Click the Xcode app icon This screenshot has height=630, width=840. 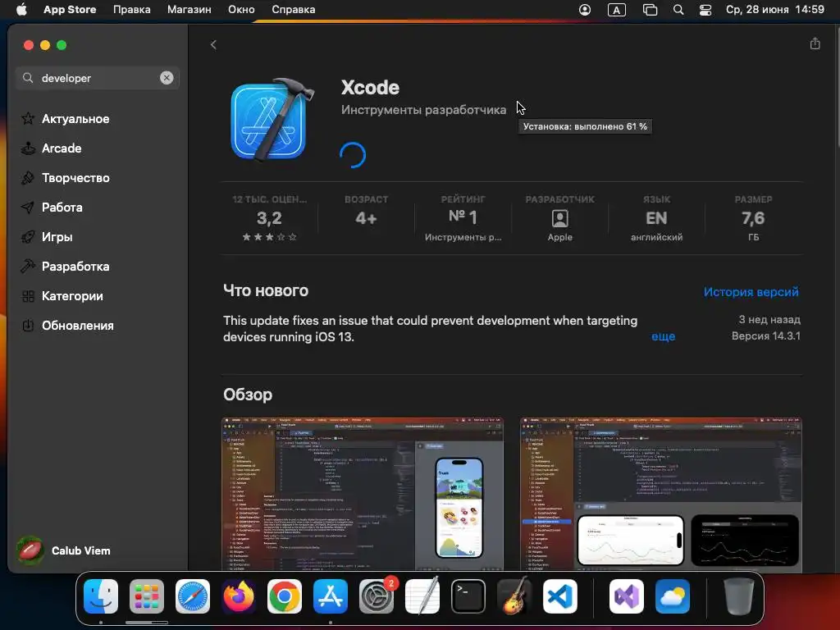pyautogui.click(x=272, y=121)
